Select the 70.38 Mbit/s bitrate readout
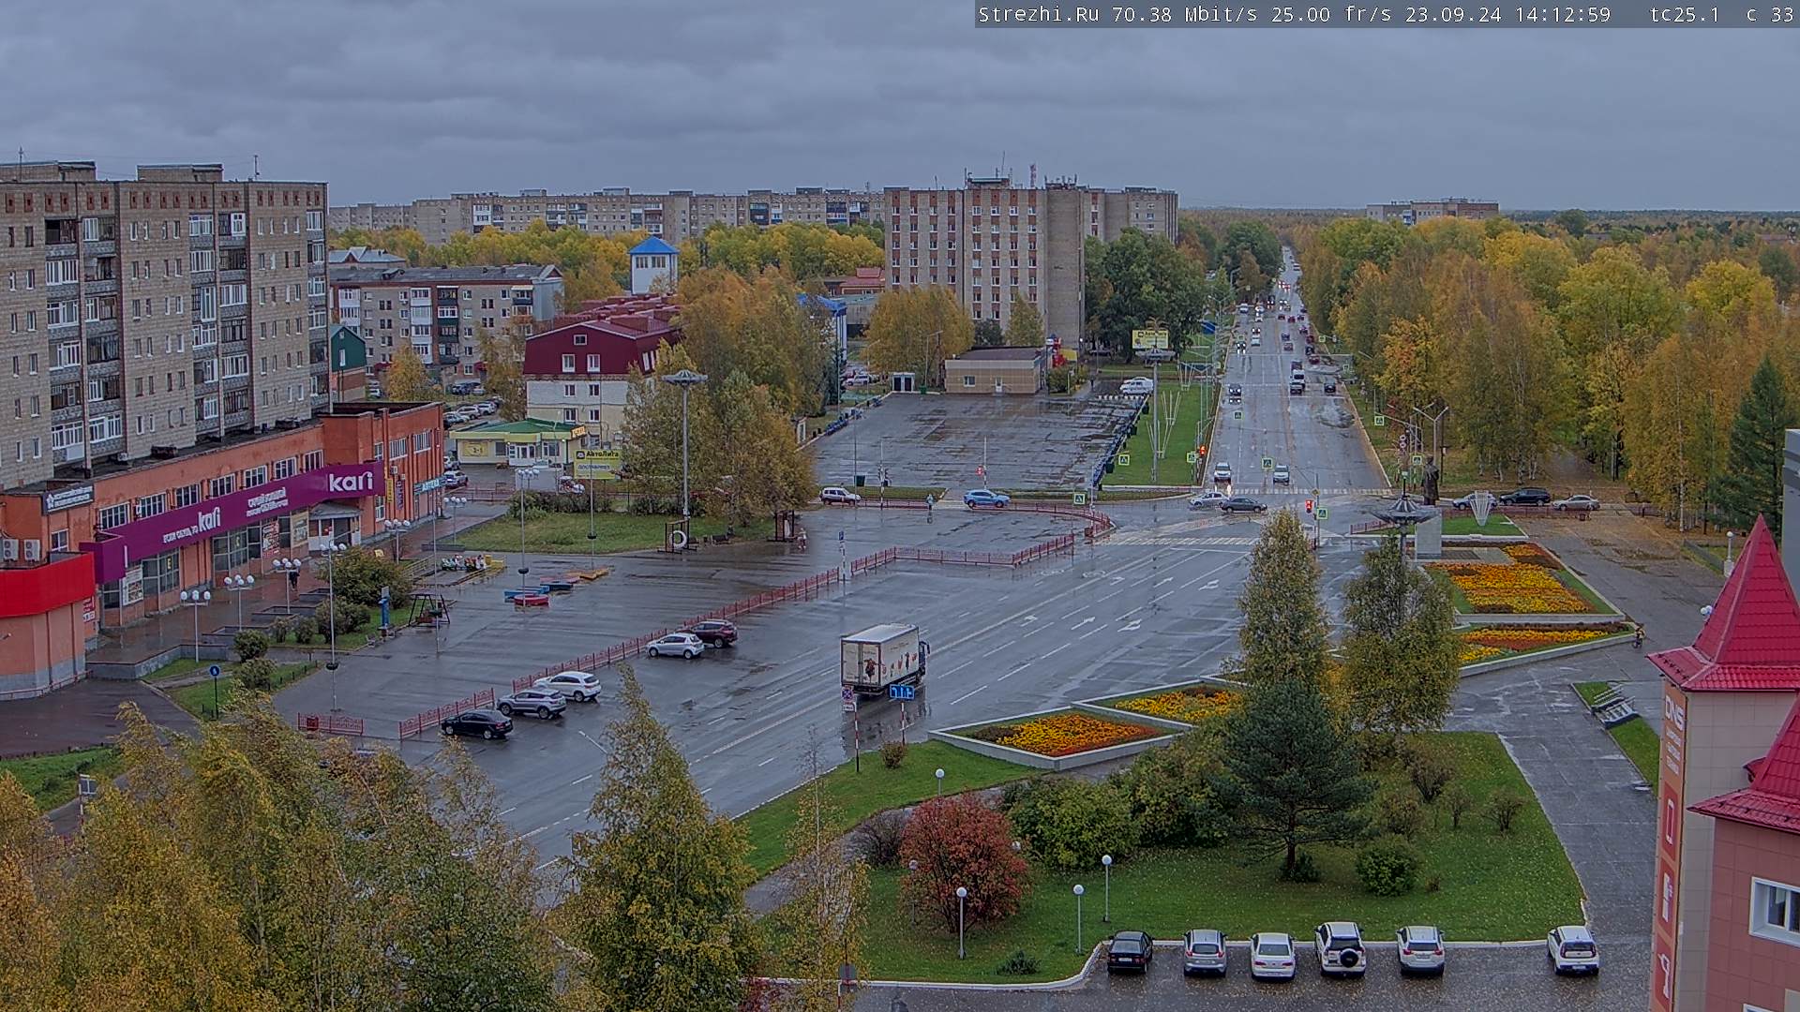Image resolution: width=1800 pixels, height=1012 pixels. [1186, 14]
